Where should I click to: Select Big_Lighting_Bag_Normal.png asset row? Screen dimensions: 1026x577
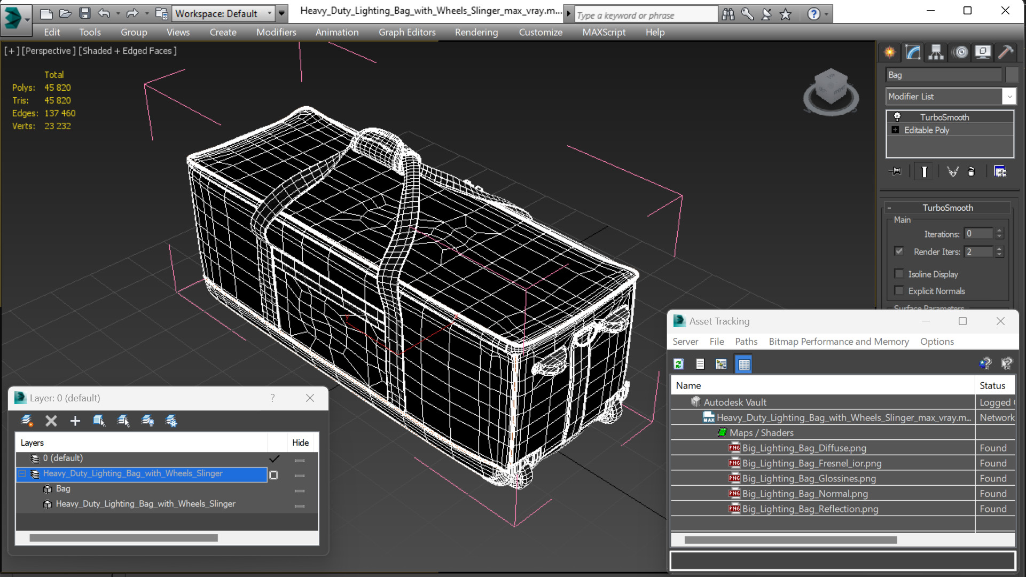(804, 494)
